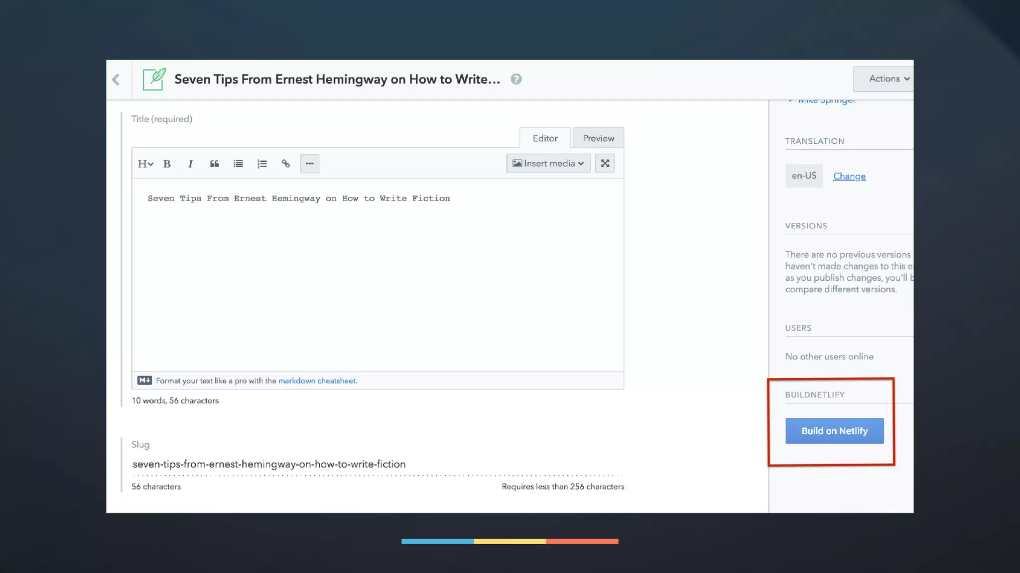
Task: Open the heading level dropdown
Action: (x=145, y=164)
